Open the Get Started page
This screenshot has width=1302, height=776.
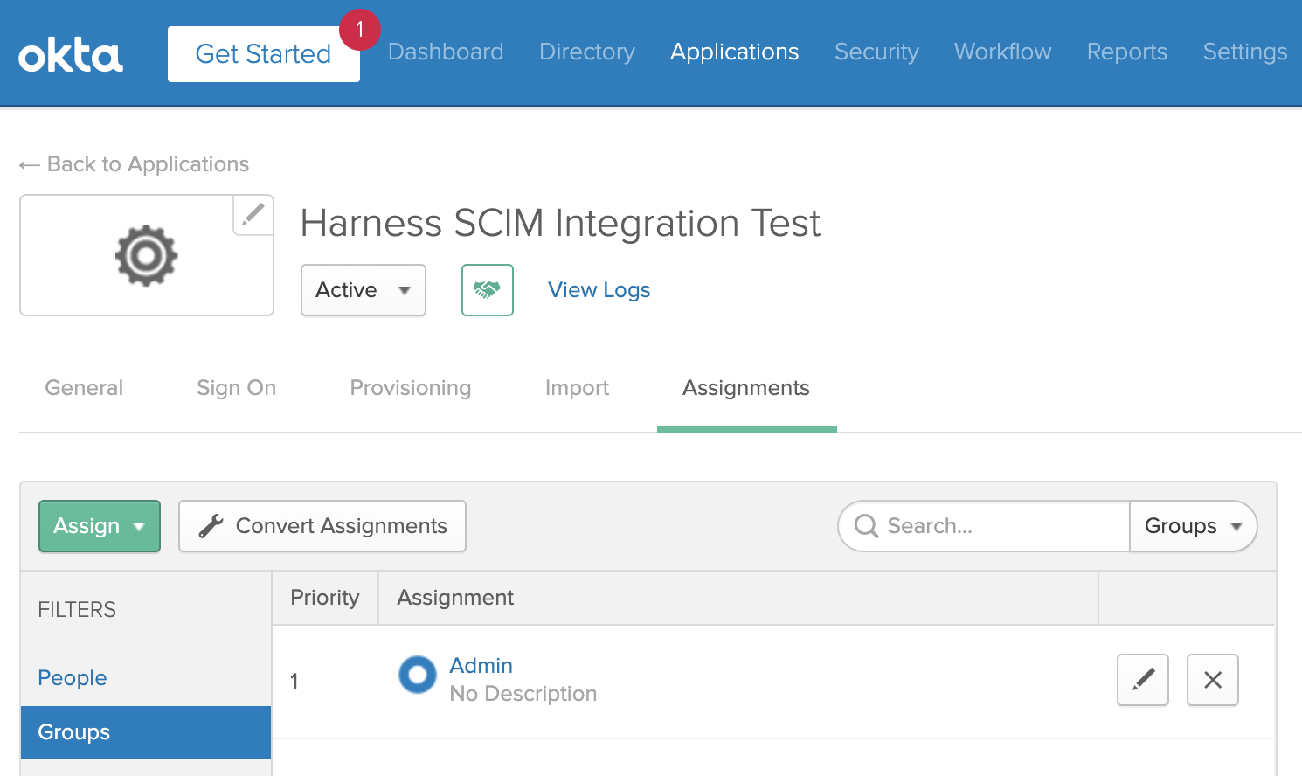coord(263,54)
